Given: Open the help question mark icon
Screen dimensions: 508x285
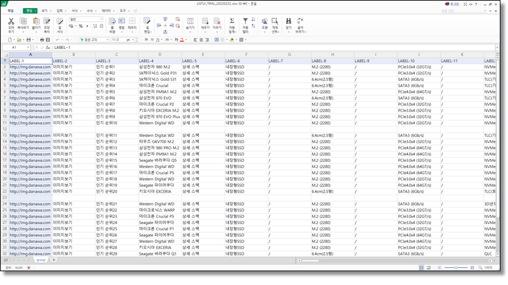Looking at the screenshot, I should point(476,4).
